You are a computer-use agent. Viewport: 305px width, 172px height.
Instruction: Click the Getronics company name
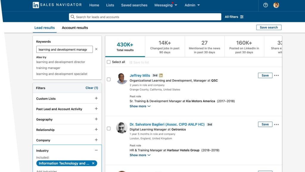[179, 130]
